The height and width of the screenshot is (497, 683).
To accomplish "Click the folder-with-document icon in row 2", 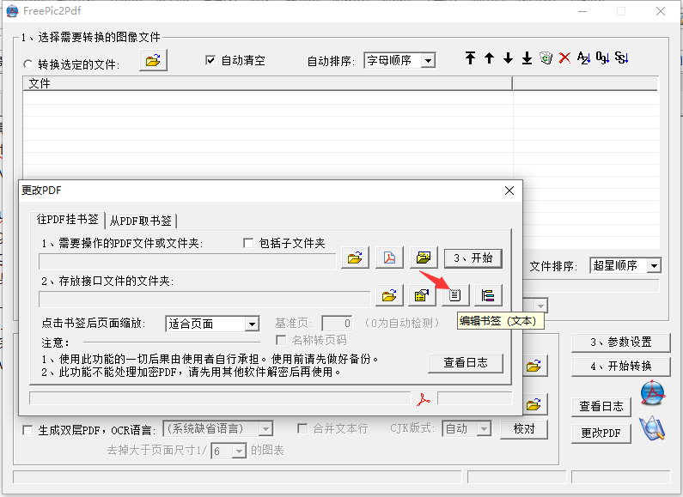I will [x=422, y=296].
